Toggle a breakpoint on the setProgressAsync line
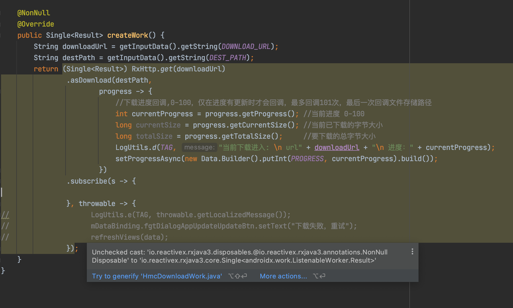 tap(8, 159)
